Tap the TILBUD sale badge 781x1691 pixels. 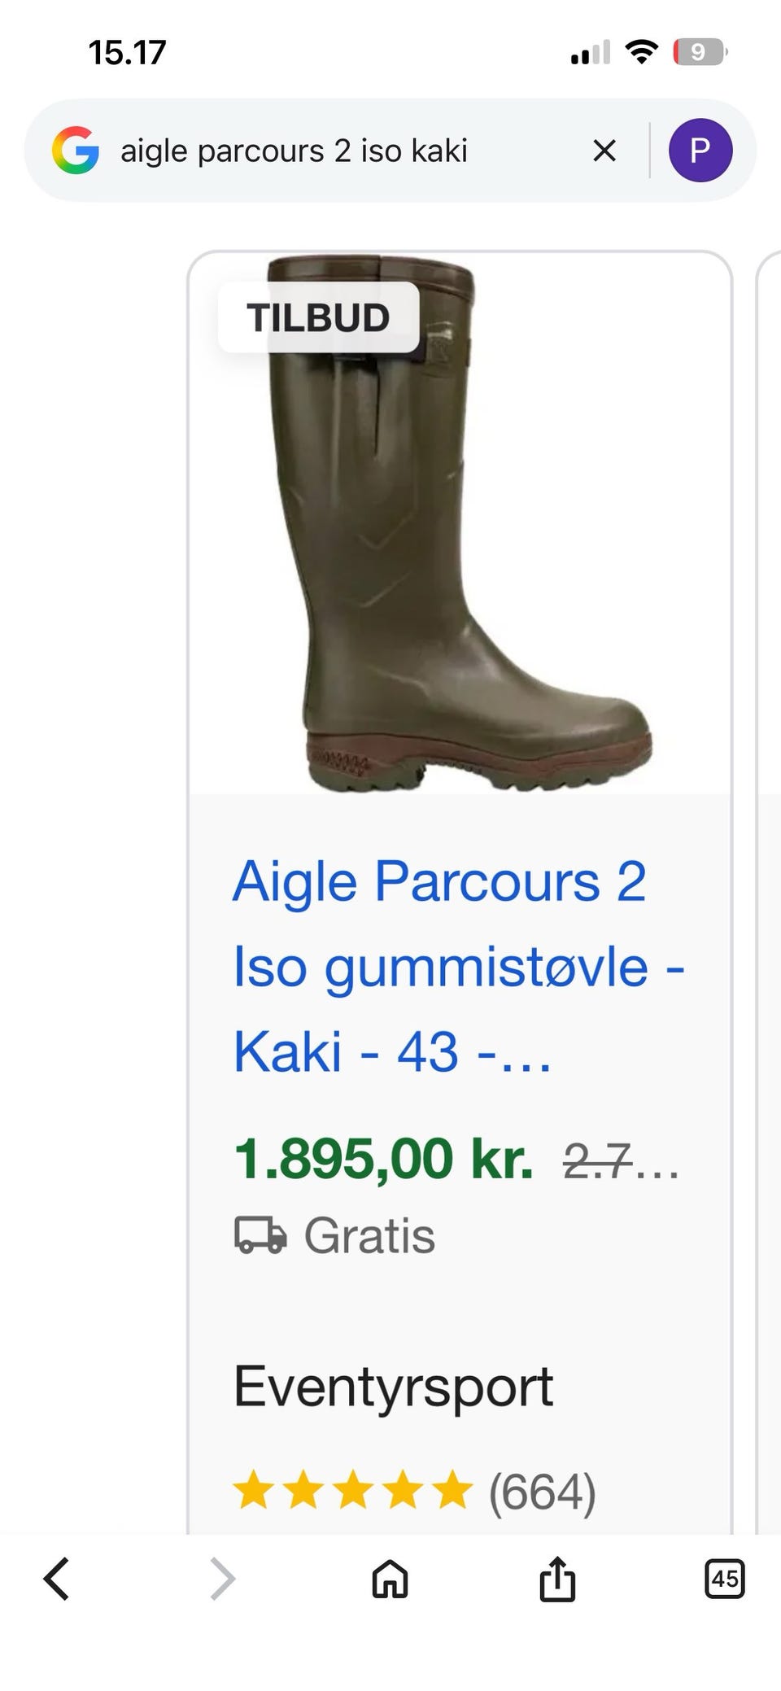click(x=318, y=317)
